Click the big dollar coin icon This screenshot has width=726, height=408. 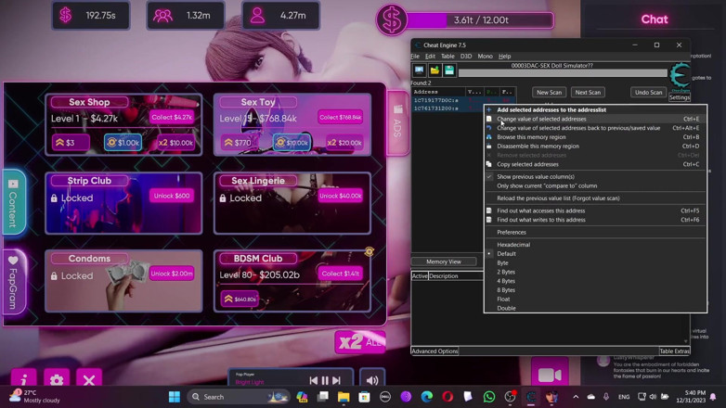click(392, 19)
